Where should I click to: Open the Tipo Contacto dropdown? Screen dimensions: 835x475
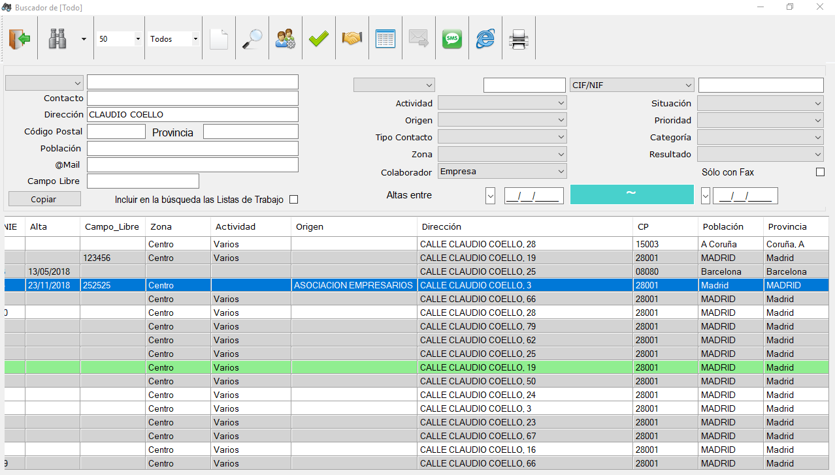click(502, 137)
